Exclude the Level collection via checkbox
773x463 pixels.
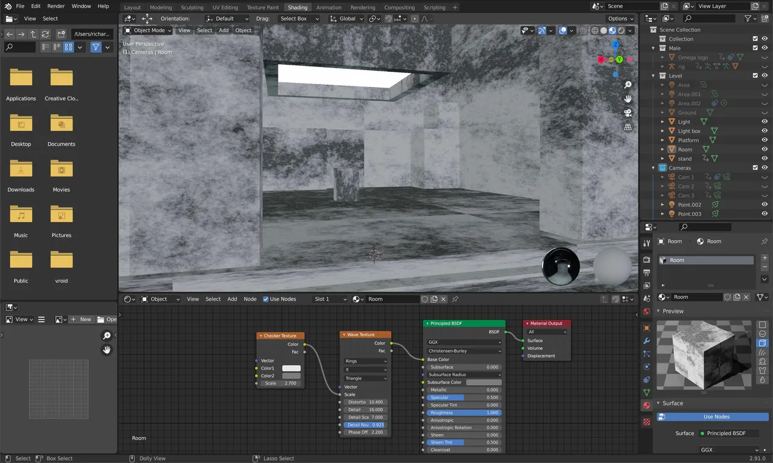pyautogui.click(x=755, y=76)
